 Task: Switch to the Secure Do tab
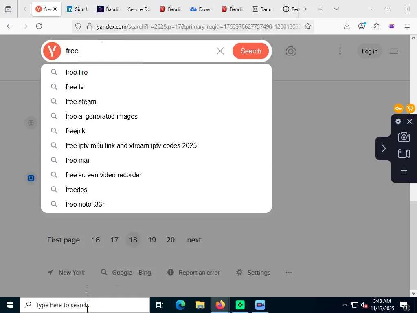tap(139, 9)
